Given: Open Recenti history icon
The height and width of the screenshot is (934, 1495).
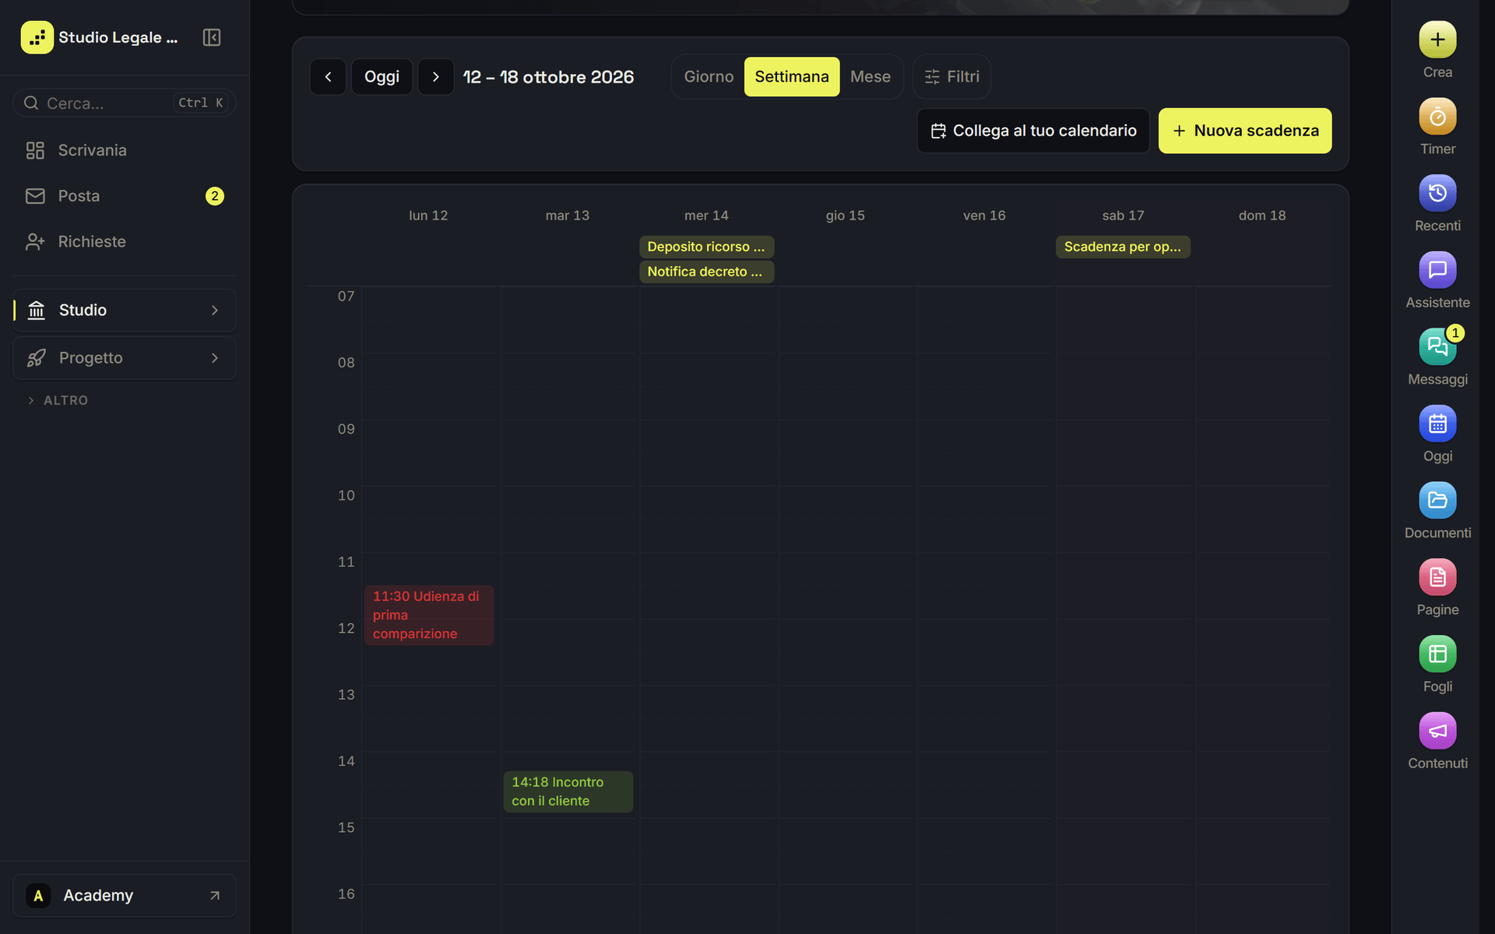Looking at the screenshot, I should click(1437, 193).
